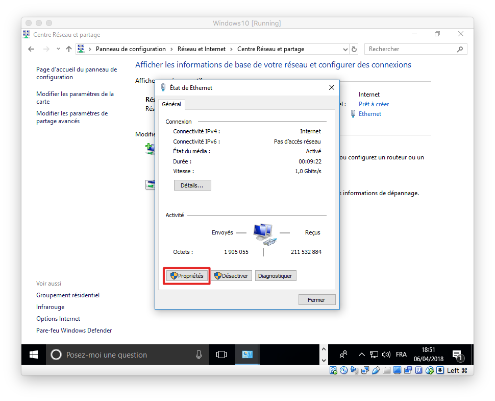Click the Cortana circle icon

click(56, 355)
